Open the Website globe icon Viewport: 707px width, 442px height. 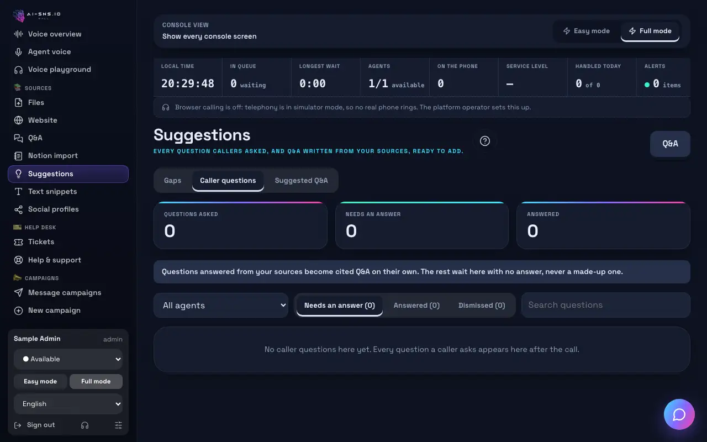coord(18,120)
